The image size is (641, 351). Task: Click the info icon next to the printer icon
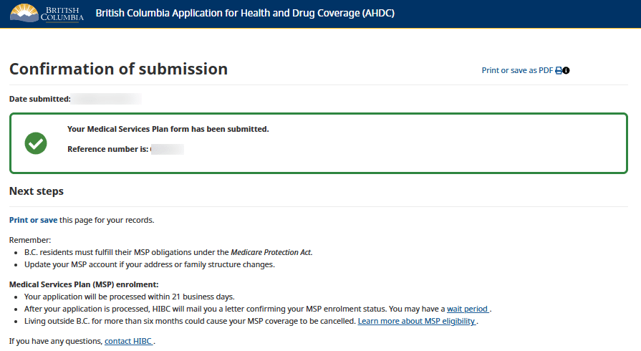[567, 70]
